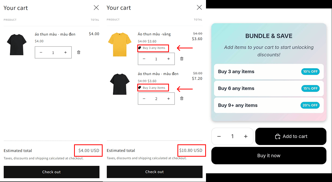
Task: Increase quantity on the product page stepper
Action: tap(246, 136)
